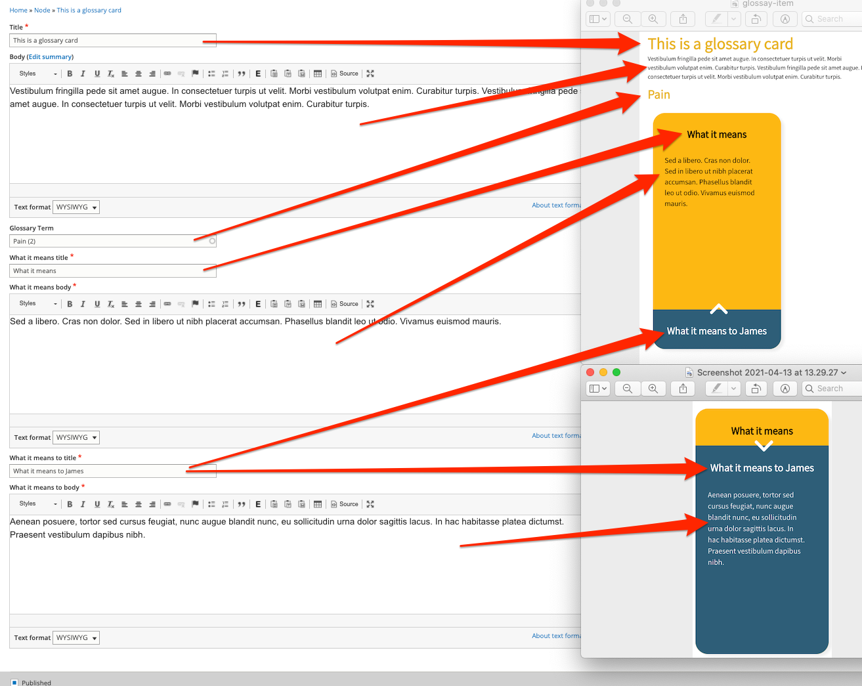Open sidebar view menu in glossay-item window
Screen dimensions: 862x686
(x=598, y=19)
